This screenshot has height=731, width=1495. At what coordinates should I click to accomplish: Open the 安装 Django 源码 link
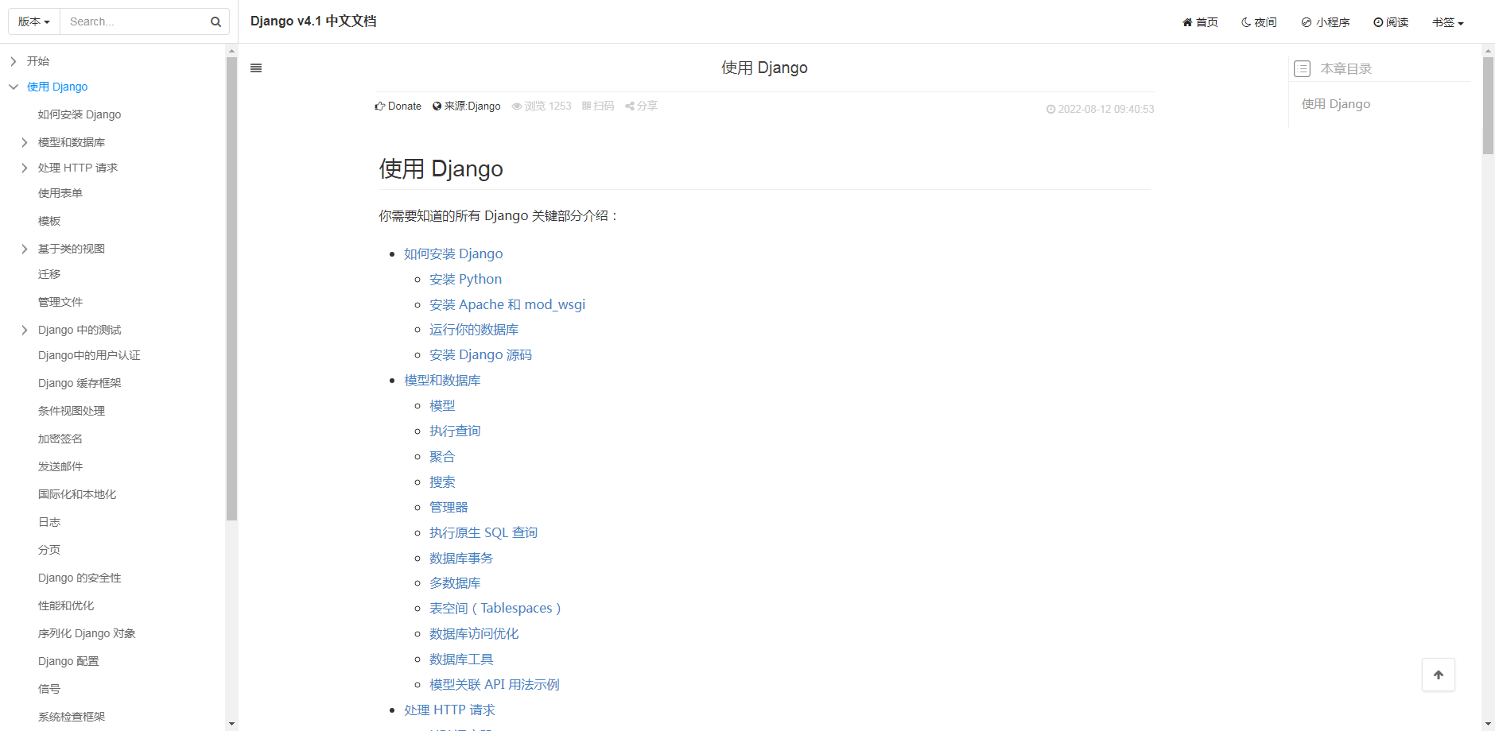point(480,355)
